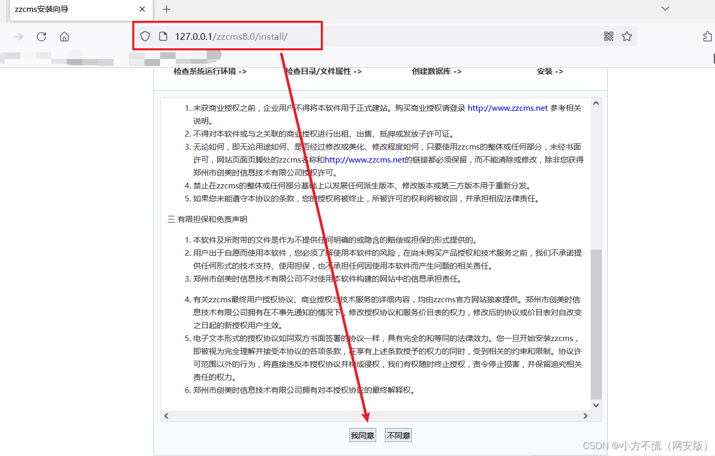Click the down arrow of the vertical scrollbar

click(x=596, y=405)
